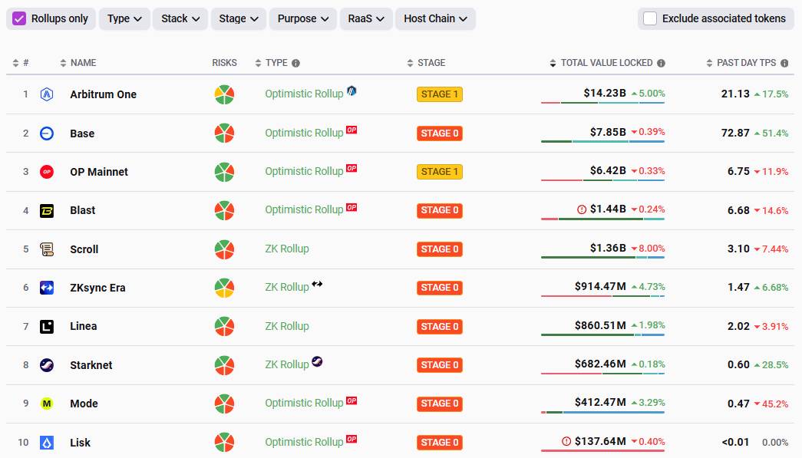
Task: Click the Arbitrum stack badge beside Optimistic Rollup
Action: pyautogui.click(x=351, y=91)
